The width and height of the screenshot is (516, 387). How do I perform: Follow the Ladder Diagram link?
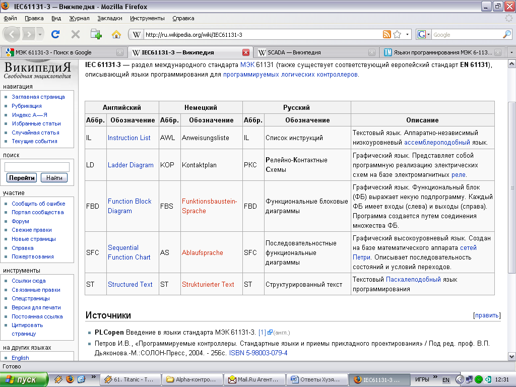[131, 165]
